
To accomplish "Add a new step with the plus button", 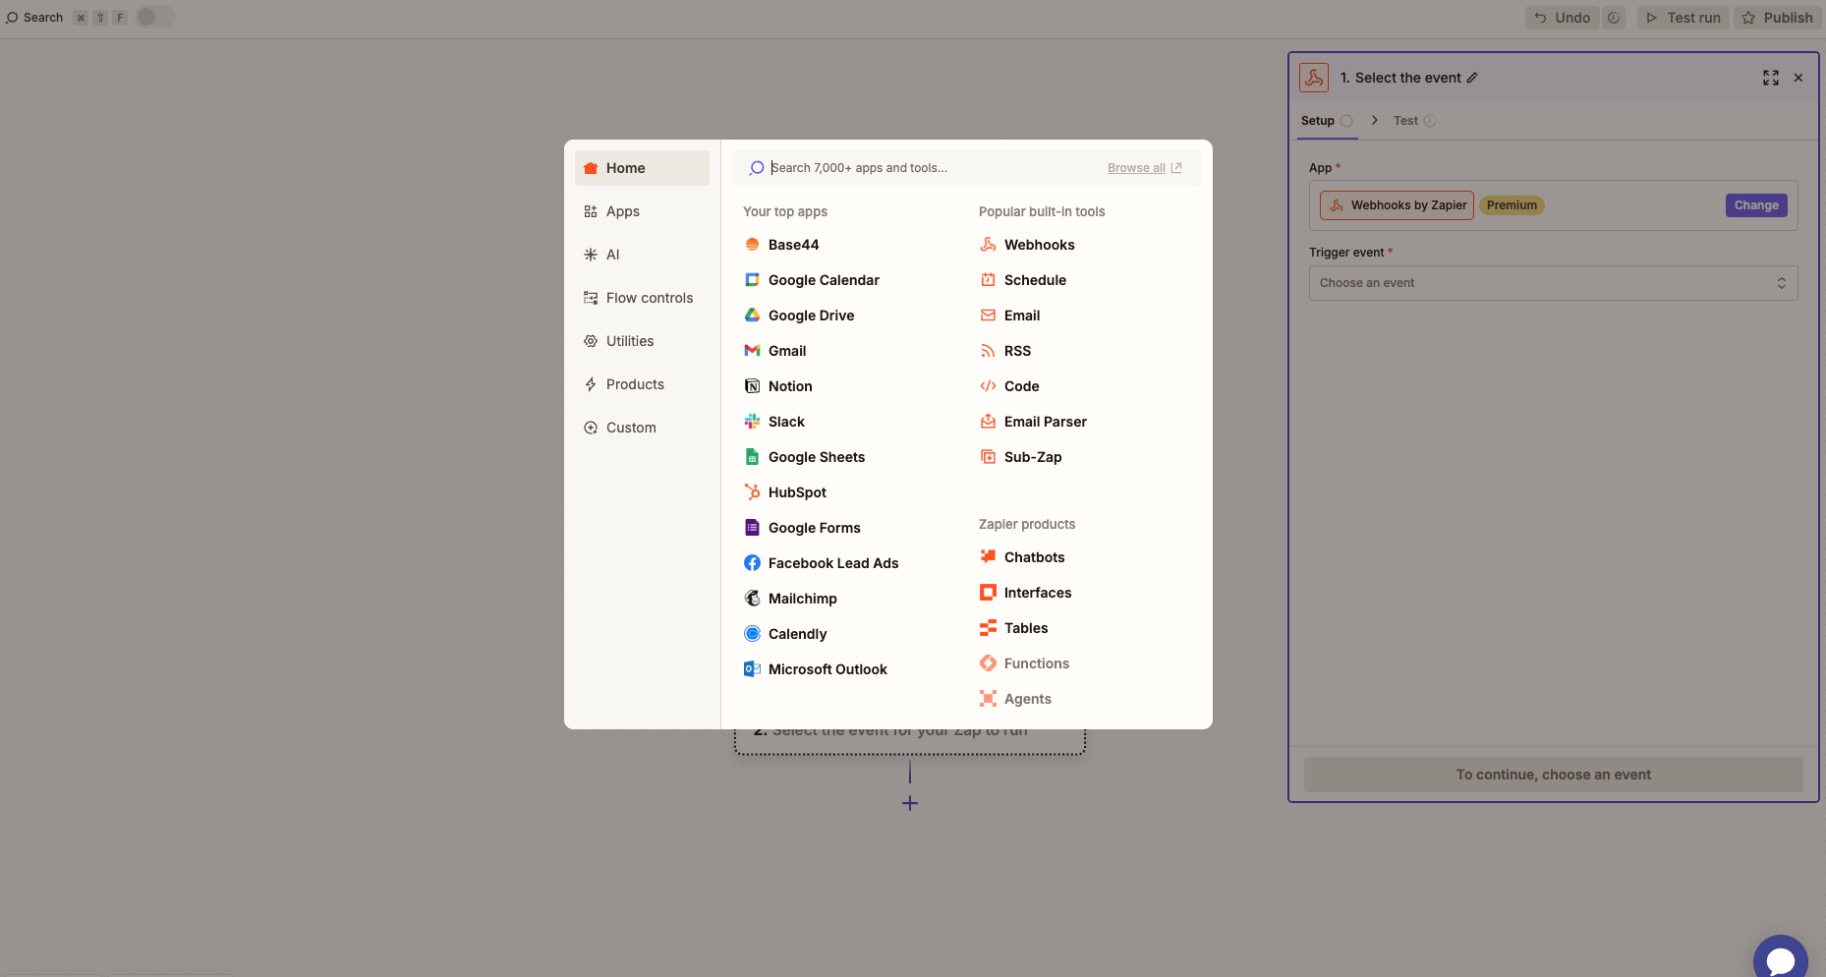I will (909, 803).
